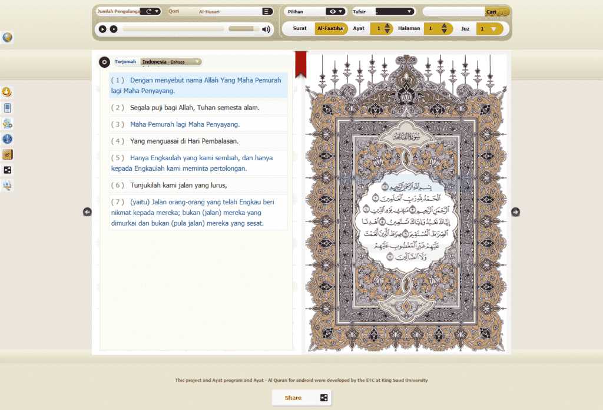Click the gold download icon in sidebar

pos(7,92)
